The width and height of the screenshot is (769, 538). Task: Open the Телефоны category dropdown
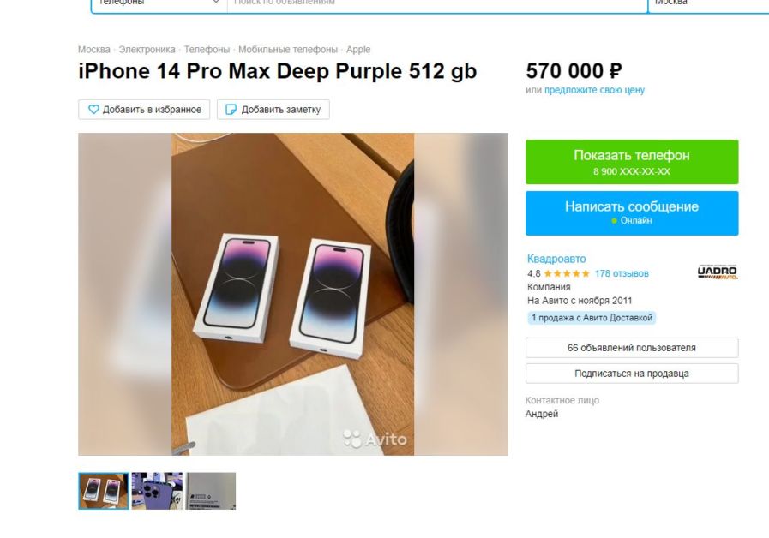[x=159, y=4]
